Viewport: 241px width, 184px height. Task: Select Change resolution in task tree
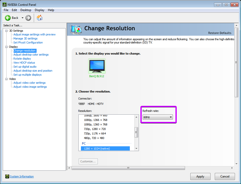tap(25, 51)
